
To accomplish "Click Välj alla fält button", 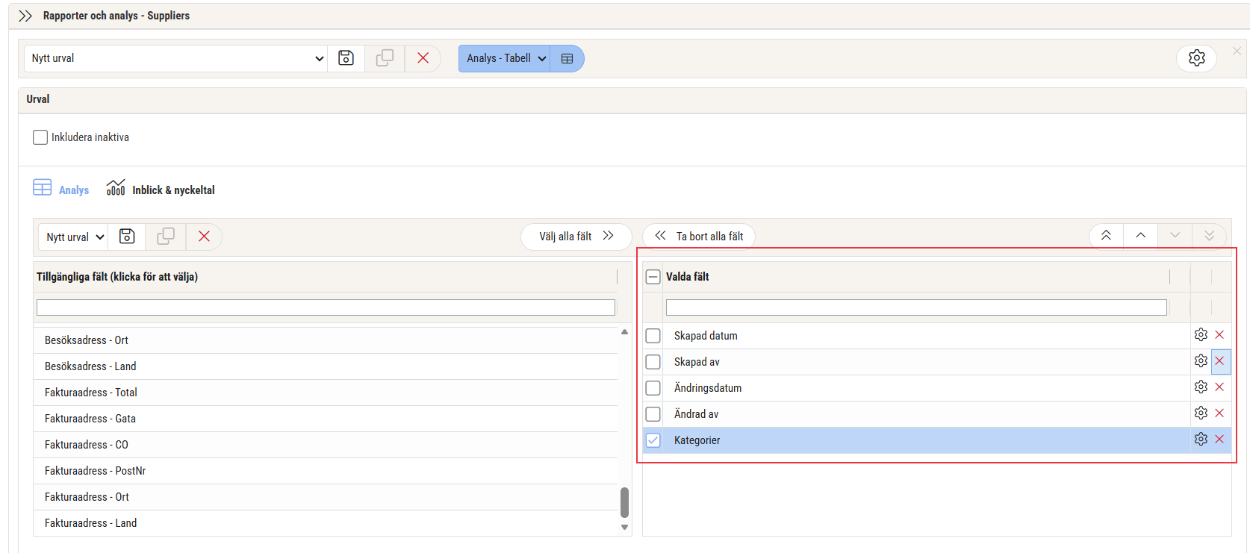I will click(576, 237).
